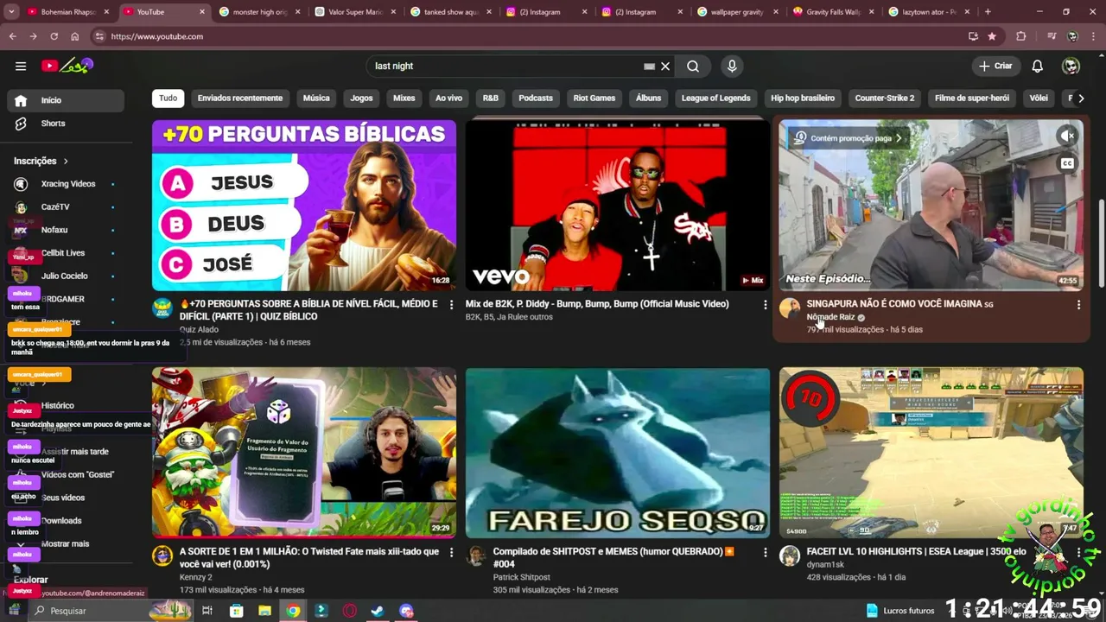Screen dimensions: 1106x622
Task: Toggle mute on the video preview
Action: coord(1067,136)
